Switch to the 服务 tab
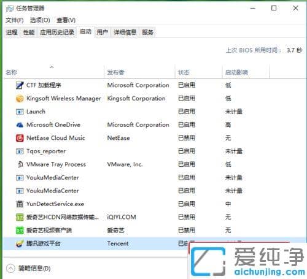 tap(147, 32)
